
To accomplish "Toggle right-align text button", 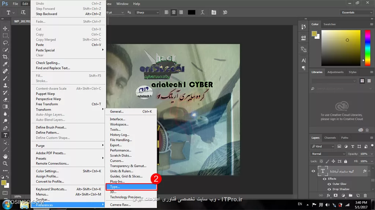I will coord(181,12).
